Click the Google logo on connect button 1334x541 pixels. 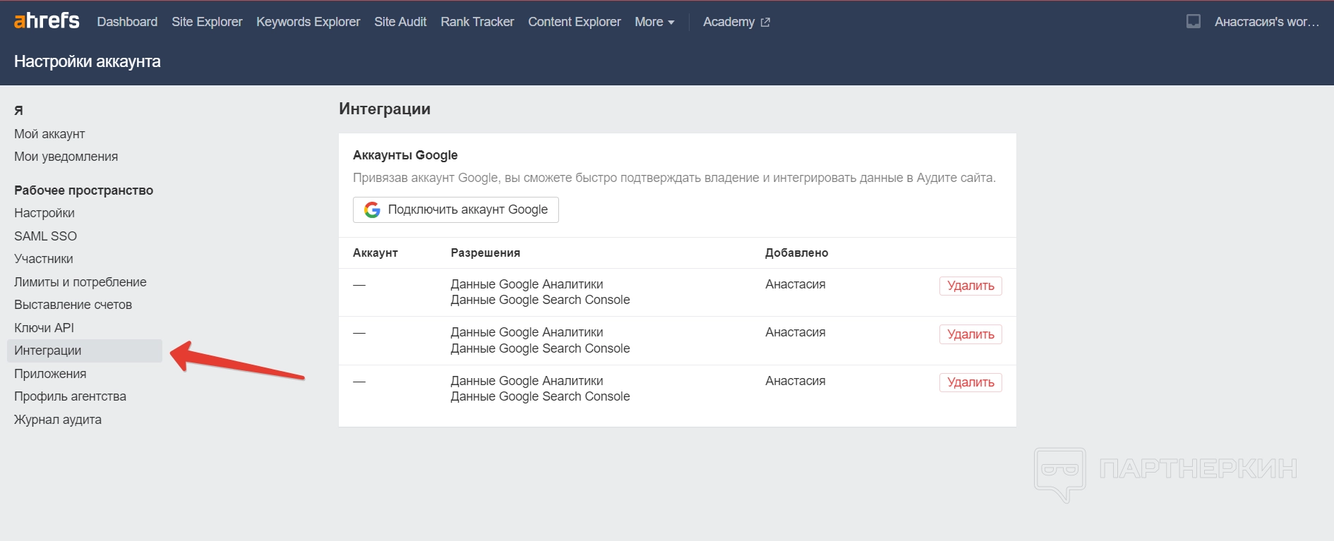pyautogui.click(x=372, y=209)
